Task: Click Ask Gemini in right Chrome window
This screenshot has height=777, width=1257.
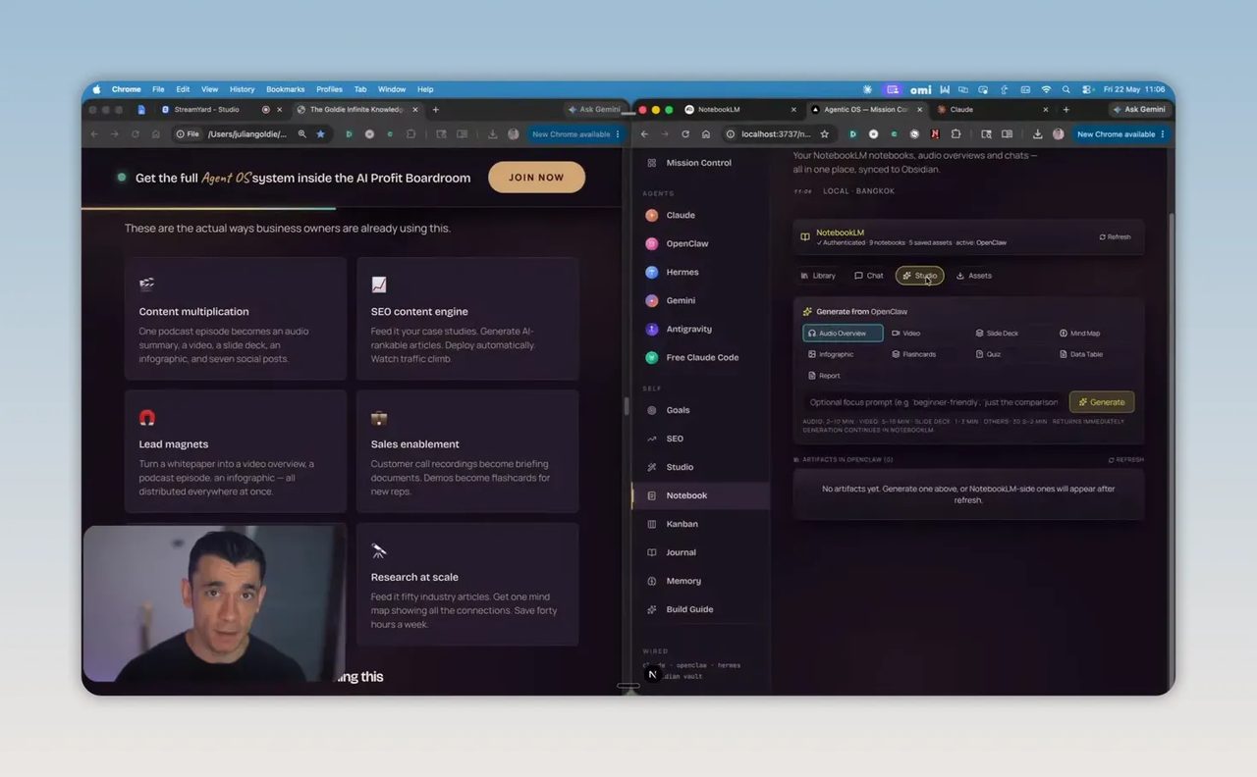Action: coord(1138,110)
